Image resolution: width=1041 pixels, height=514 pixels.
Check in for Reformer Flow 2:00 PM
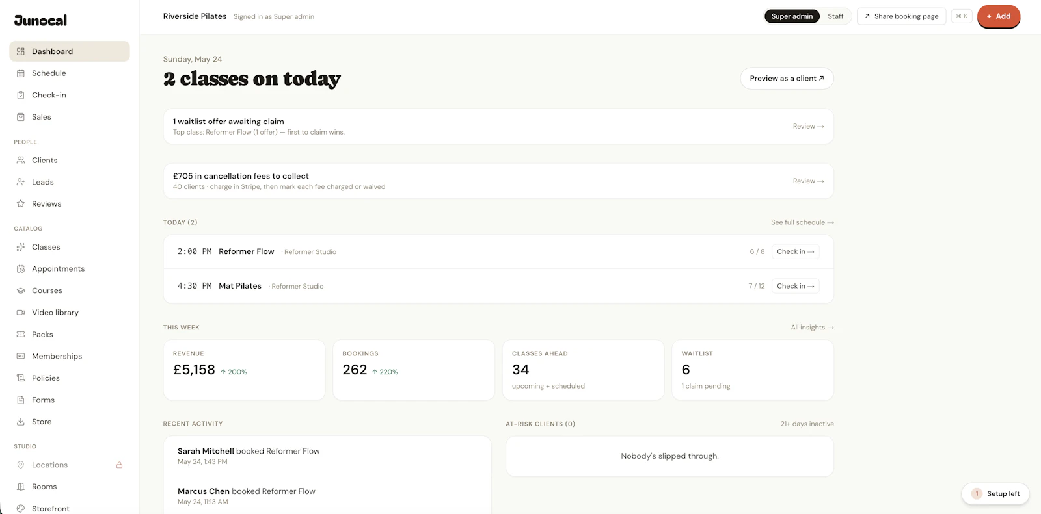[795, 251]
